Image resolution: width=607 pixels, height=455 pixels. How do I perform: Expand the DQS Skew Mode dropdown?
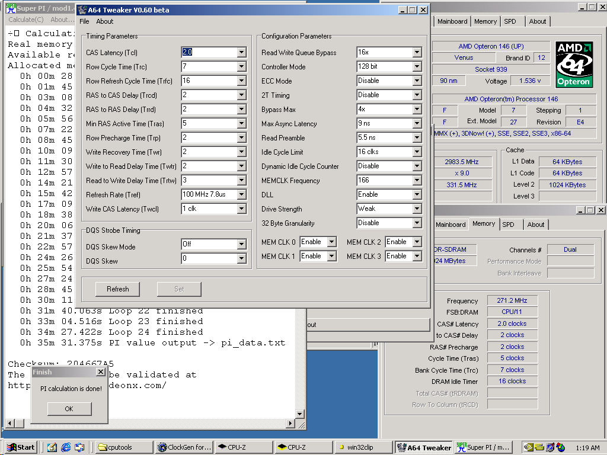click(242, 244)
